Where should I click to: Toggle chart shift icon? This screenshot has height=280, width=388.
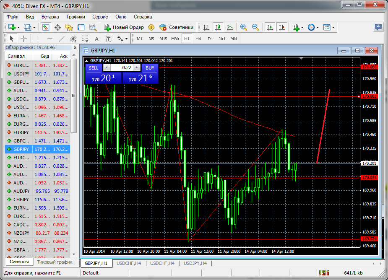(x=282, y=27)
